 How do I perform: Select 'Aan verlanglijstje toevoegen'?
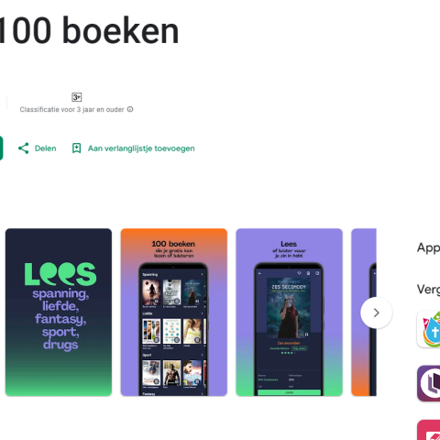[141, 148]
